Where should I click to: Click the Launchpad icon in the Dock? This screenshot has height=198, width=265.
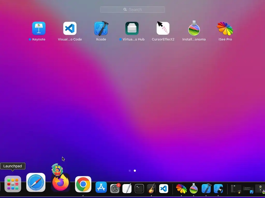click(x=13, y=184)
